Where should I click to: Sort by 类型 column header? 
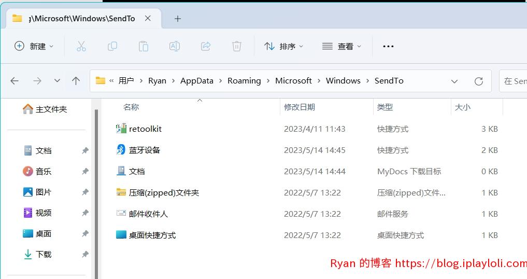pyautogui.click(x=385, y=107)
